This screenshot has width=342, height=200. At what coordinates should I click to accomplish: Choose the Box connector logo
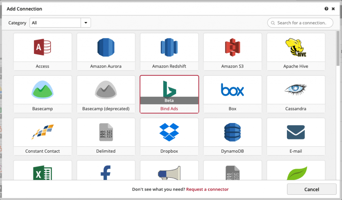(232, 90)
